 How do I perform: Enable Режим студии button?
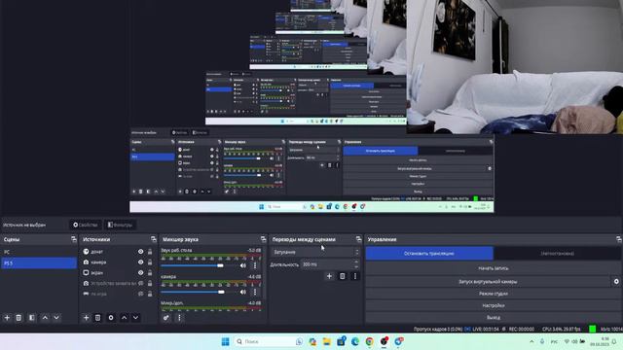point(494,294)
